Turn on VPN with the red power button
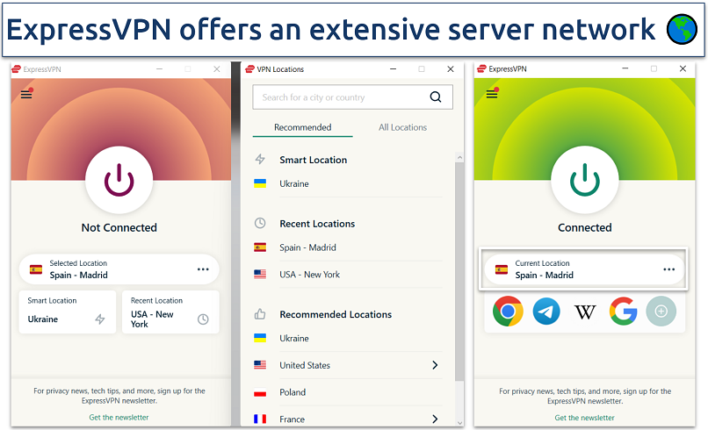 [119, 180]
